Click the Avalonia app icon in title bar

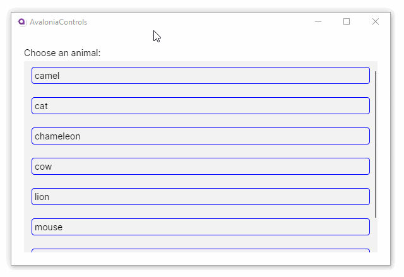pos(21,22)
